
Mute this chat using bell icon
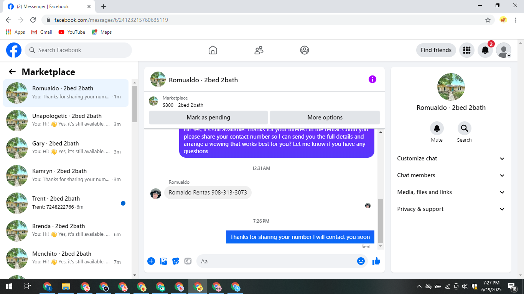[x=437, y=128]
